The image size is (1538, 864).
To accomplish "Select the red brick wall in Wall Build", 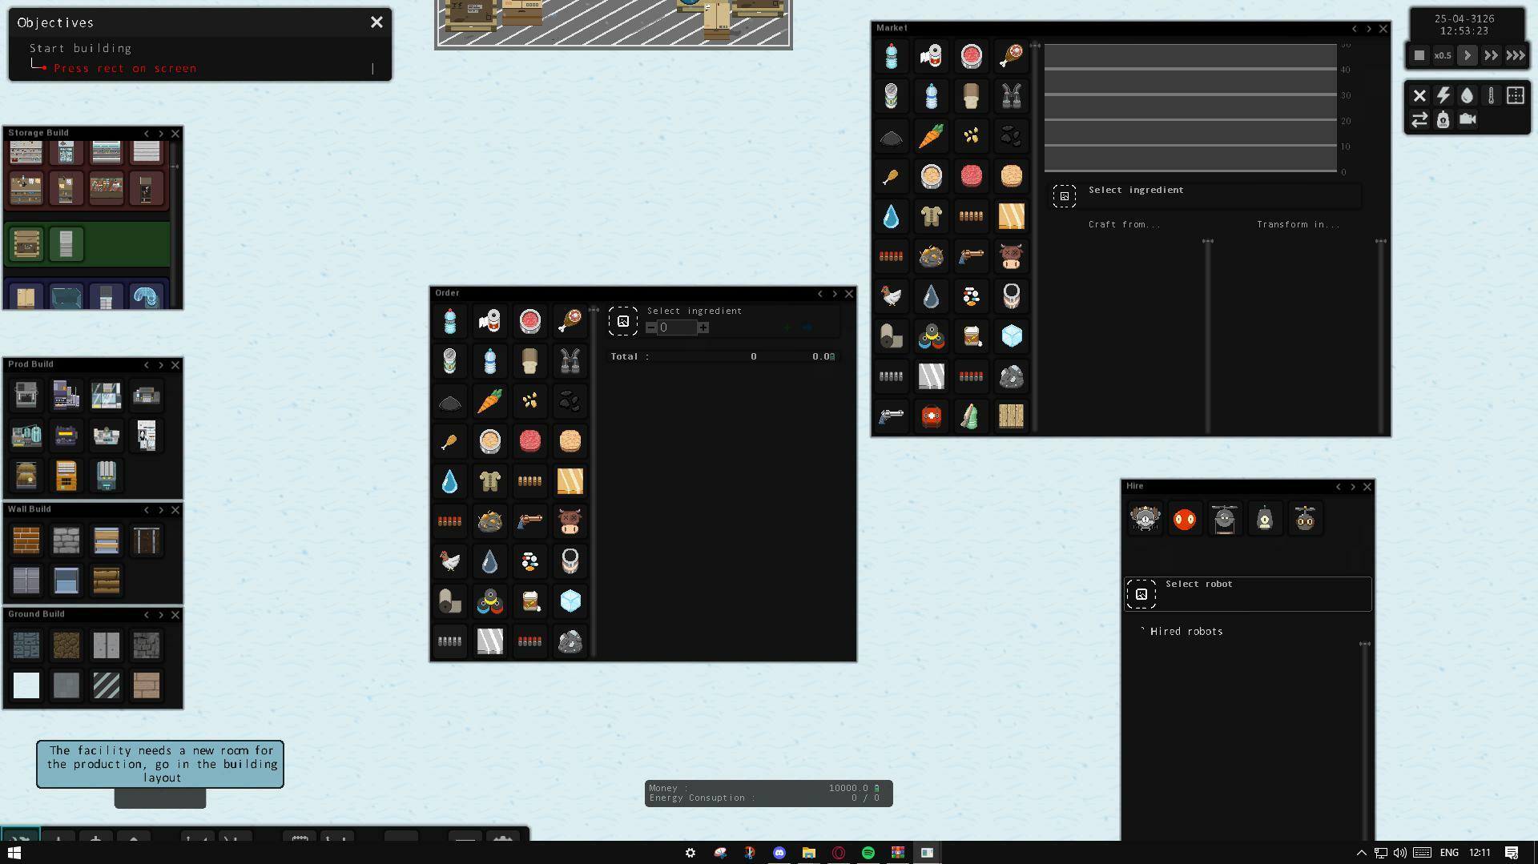I will pyautogui.click(x=26, y=541).
